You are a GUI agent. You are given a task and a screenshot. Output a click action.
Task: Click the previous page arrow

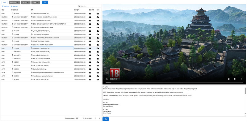(95, 118)
